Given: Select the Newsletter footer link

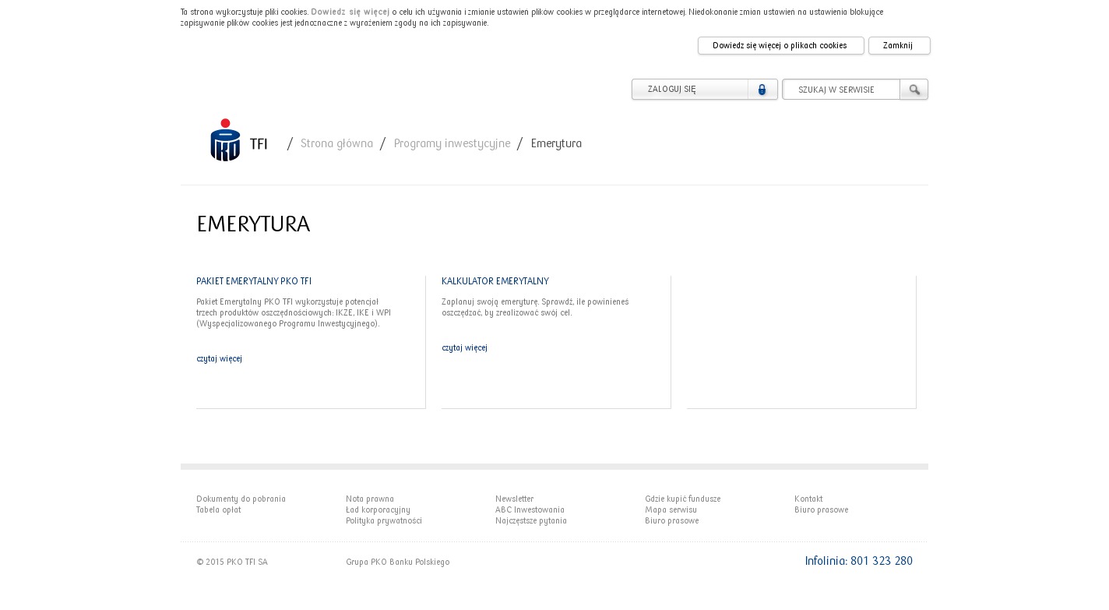Looking at the screenshot, I should click(x=514, y=499).
